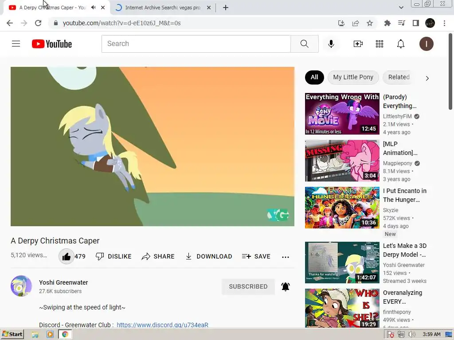The image size is (454, 340).
Task: Change channel notification bell setting
Action: pos(285,286)
